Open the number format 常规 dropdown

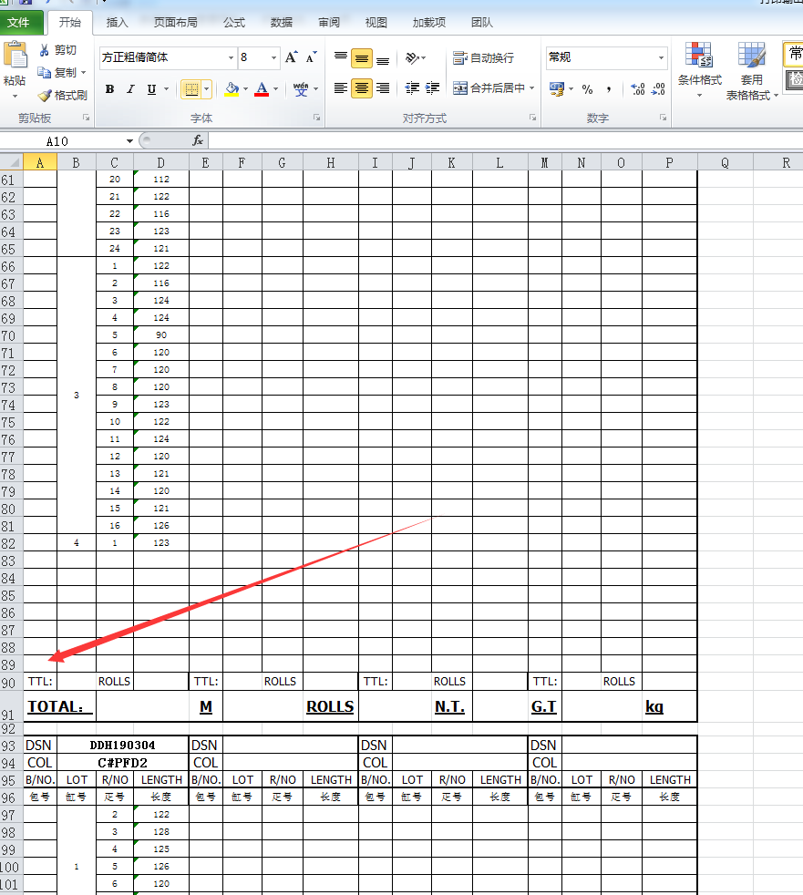662,57
